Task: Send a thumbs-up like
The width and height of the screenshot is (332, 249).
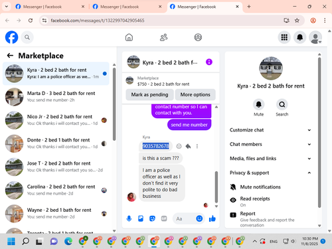Action: click(212, 218)
